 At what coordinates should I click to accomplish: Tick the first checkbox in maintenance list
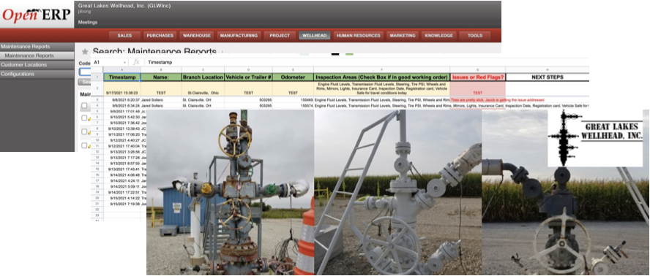click(85, 106)
